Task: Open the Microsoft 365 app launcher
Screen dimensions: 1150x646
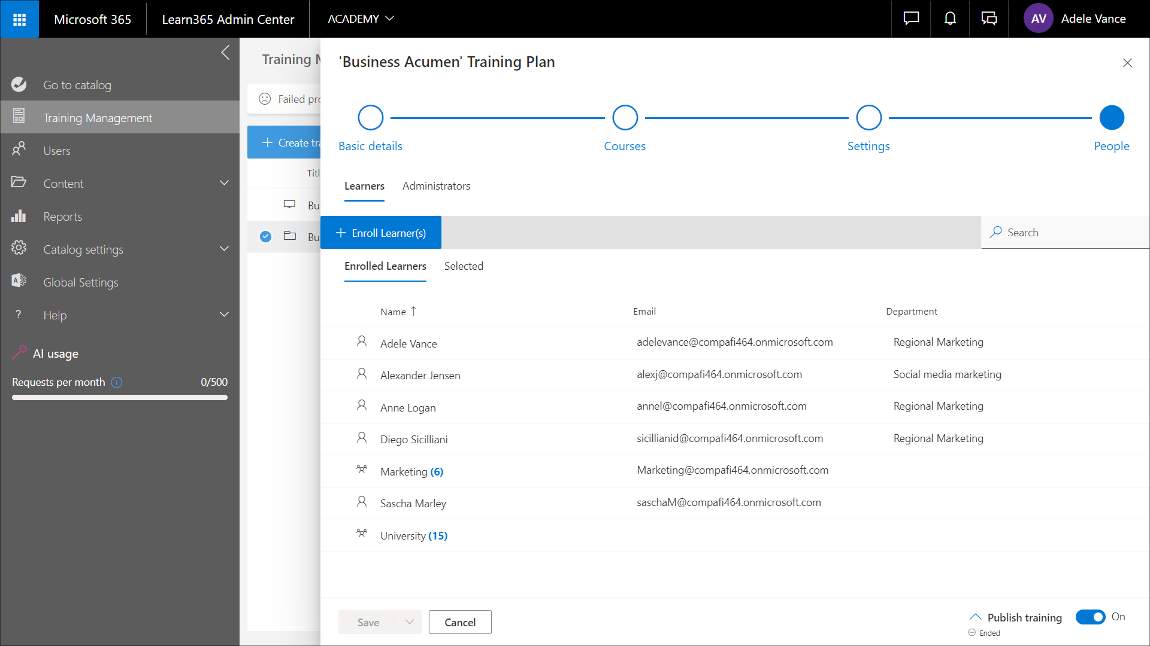Action: 19,19
